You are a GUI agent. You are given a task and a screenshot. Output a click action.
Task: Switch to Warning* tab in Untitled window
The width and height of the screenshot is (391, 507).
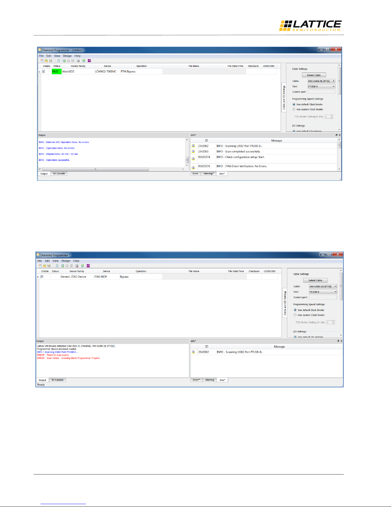209,174
